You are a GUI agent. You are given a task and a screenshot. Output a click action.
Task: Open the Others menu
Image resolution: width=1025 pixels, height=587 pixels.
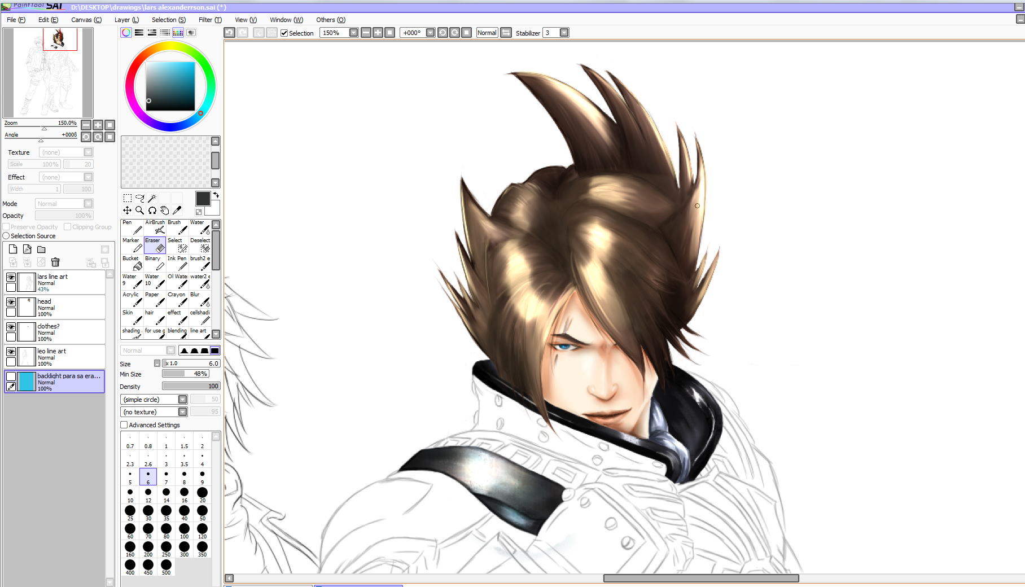[331, 20]
